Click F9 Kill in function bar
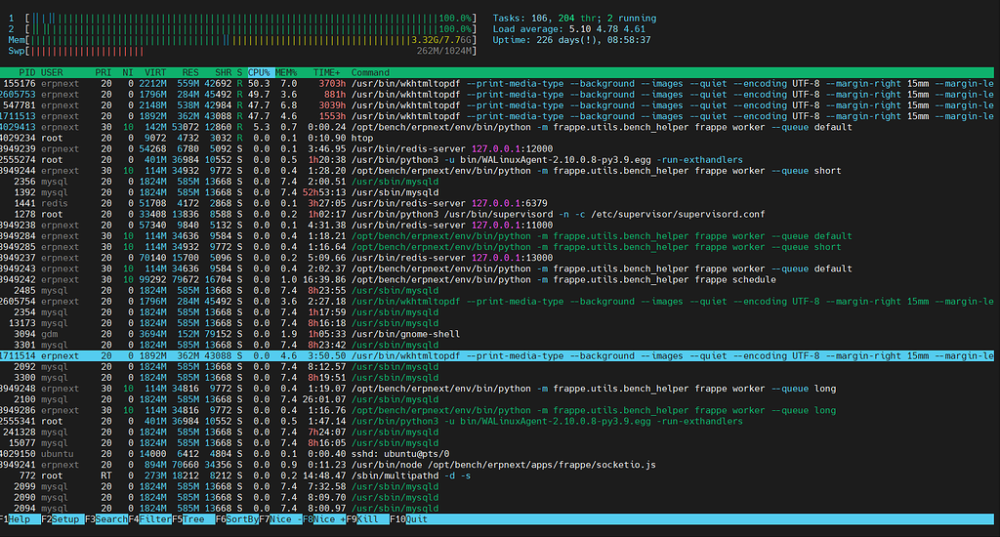The width and height of the screenshot is (1000, 537). pos(367,519)
